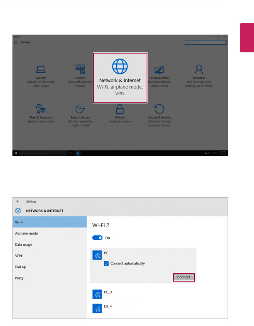Open the Ease of Access settings tile

(x=80, y=116)
